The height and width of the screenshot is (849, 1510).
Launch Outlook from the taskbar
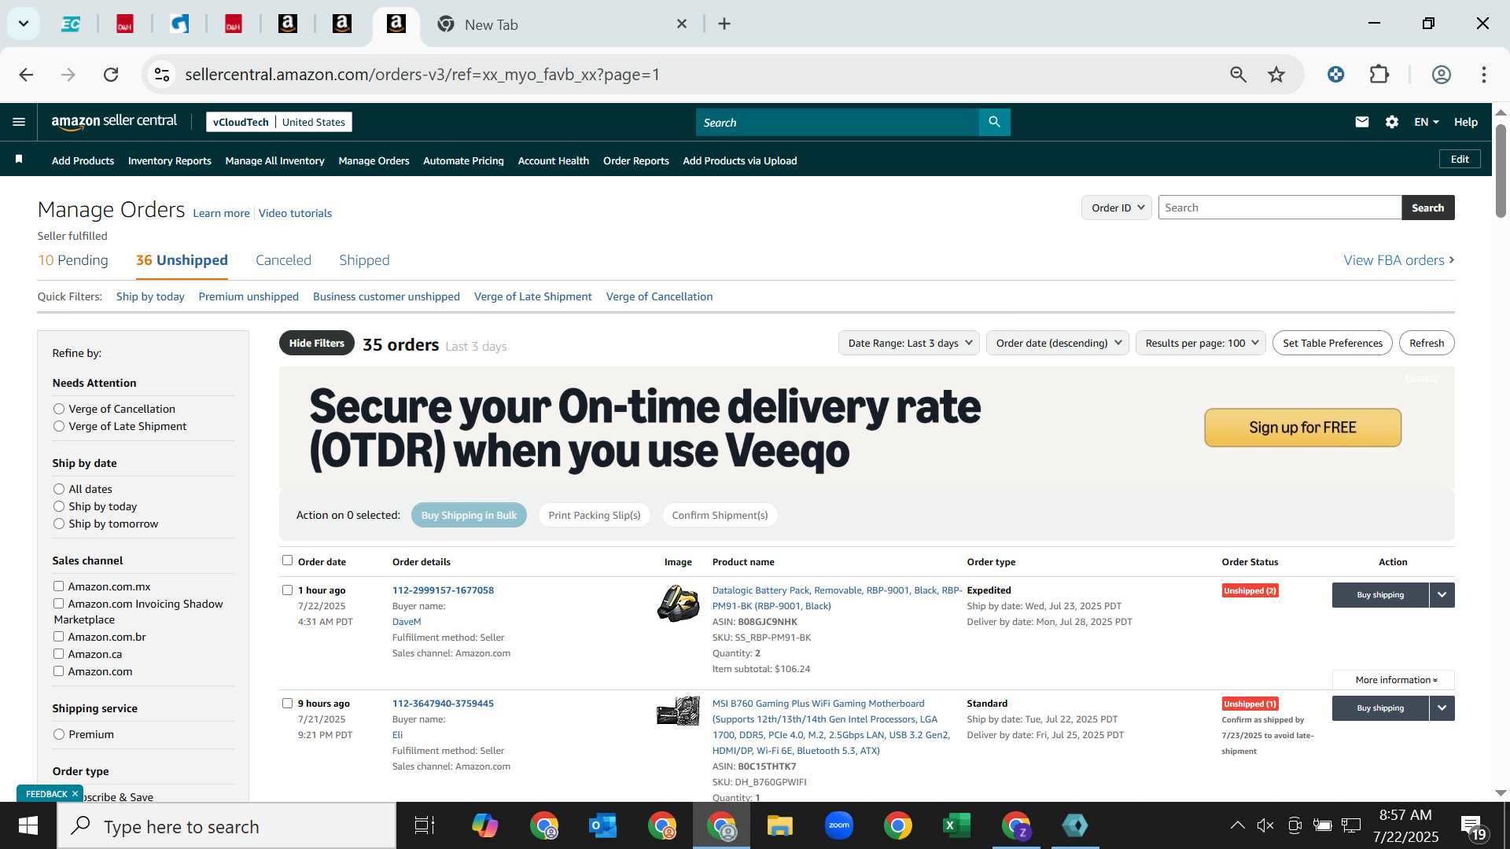click(603, 826)
